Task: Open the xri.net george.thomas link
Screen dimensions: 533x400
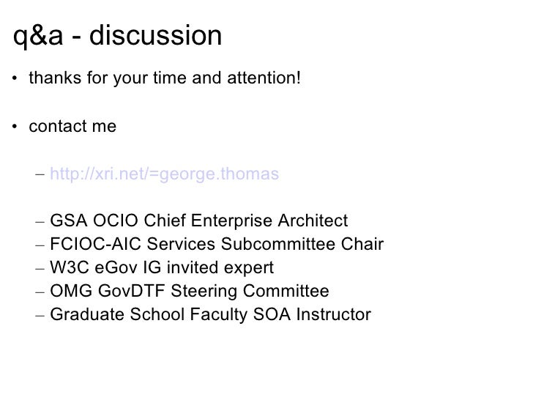Action: click(165, 174)
